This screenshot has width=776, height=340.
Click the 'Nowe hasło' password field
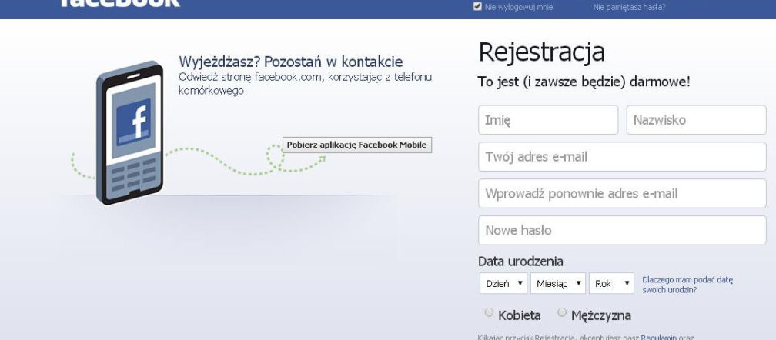(622, 230)
